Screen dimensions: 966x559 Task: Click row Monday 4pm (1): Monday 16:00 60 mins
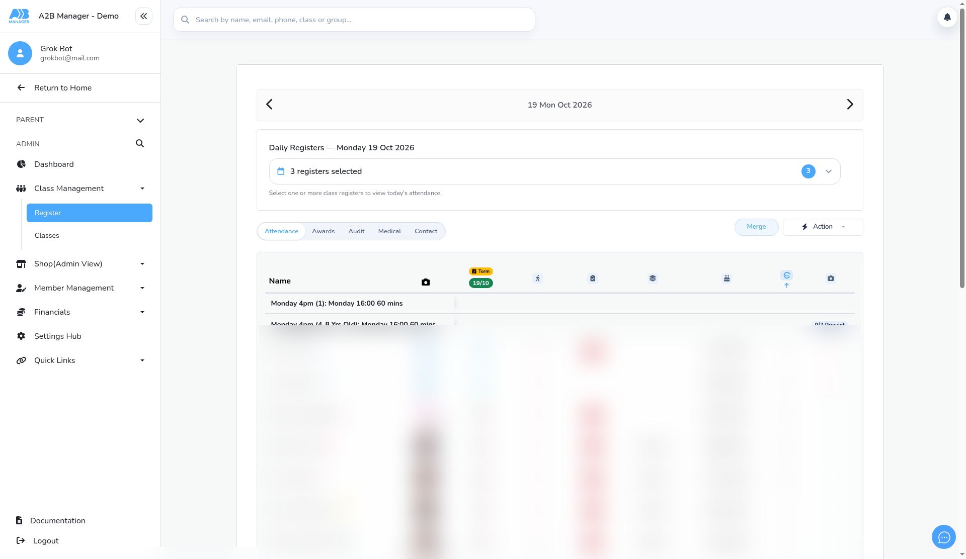click(559, 304)
